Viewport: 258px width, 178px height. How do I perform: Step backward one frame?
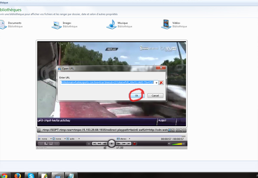coord(99,144)
